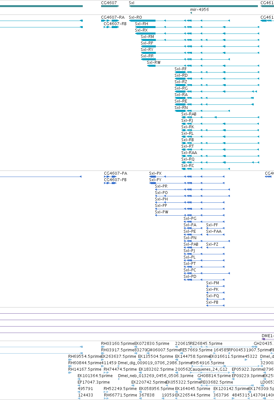Choose the Sxl-RY transcript
Viewport: 274px width, 400px height.
[147, 50]
